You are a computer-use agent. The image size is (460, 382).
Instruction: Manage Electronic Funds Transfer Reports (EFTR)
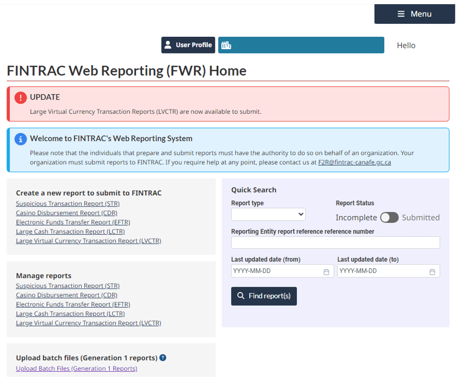point(73,304)
